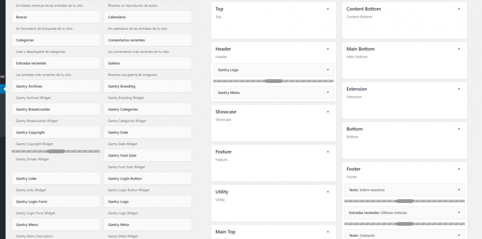Pick the Gantry Meta widget
482x239 pixels.
point(148,225)
